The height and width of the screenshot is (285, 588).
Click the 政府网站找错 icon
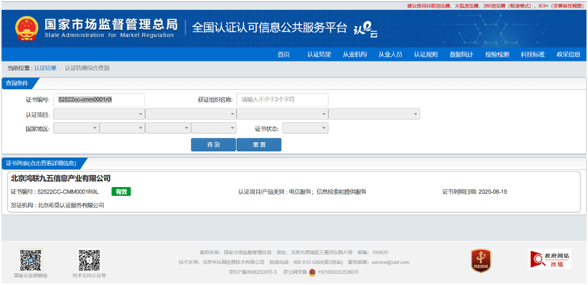[x=549, y=259]
